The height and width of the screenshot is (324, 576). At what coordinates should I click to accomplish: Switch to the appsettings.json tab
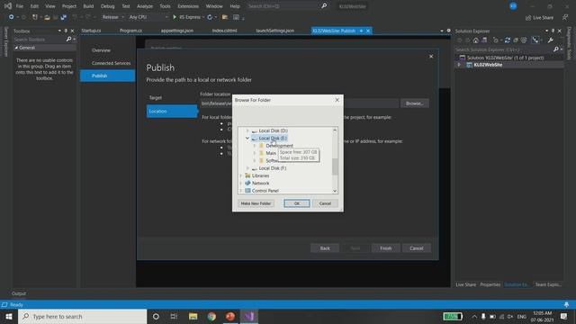pos(177,31)
